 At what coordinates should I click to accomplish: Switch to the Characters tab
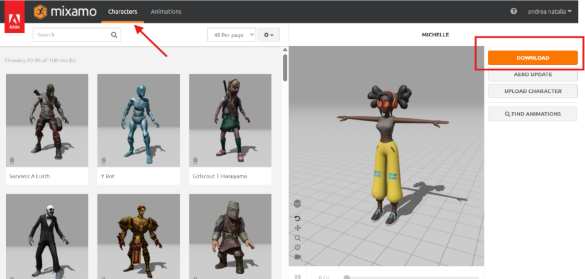[122, 12]
